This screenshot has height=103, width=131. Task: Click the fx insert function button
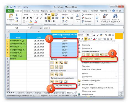[41, 28]
